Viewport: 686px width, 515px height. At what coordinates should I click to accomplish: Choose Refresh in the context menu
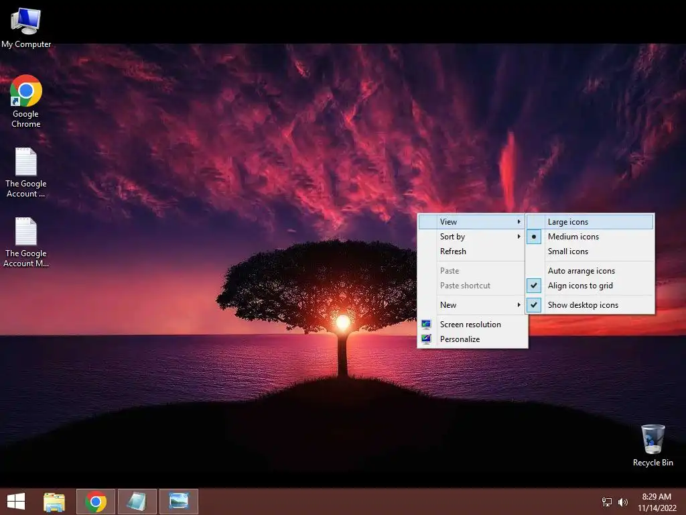pyautogui.click(x=472, y=251)
